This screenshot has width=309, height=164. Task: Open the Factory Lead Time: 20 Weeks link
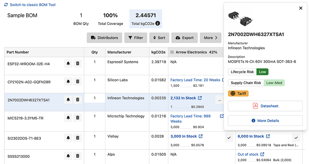click(x=195, y=80)
